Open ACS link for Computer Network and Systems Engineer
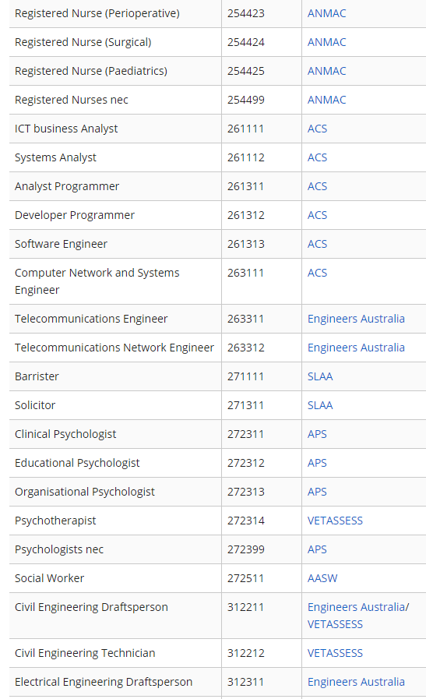426x699 pixels. pos(317,273)
